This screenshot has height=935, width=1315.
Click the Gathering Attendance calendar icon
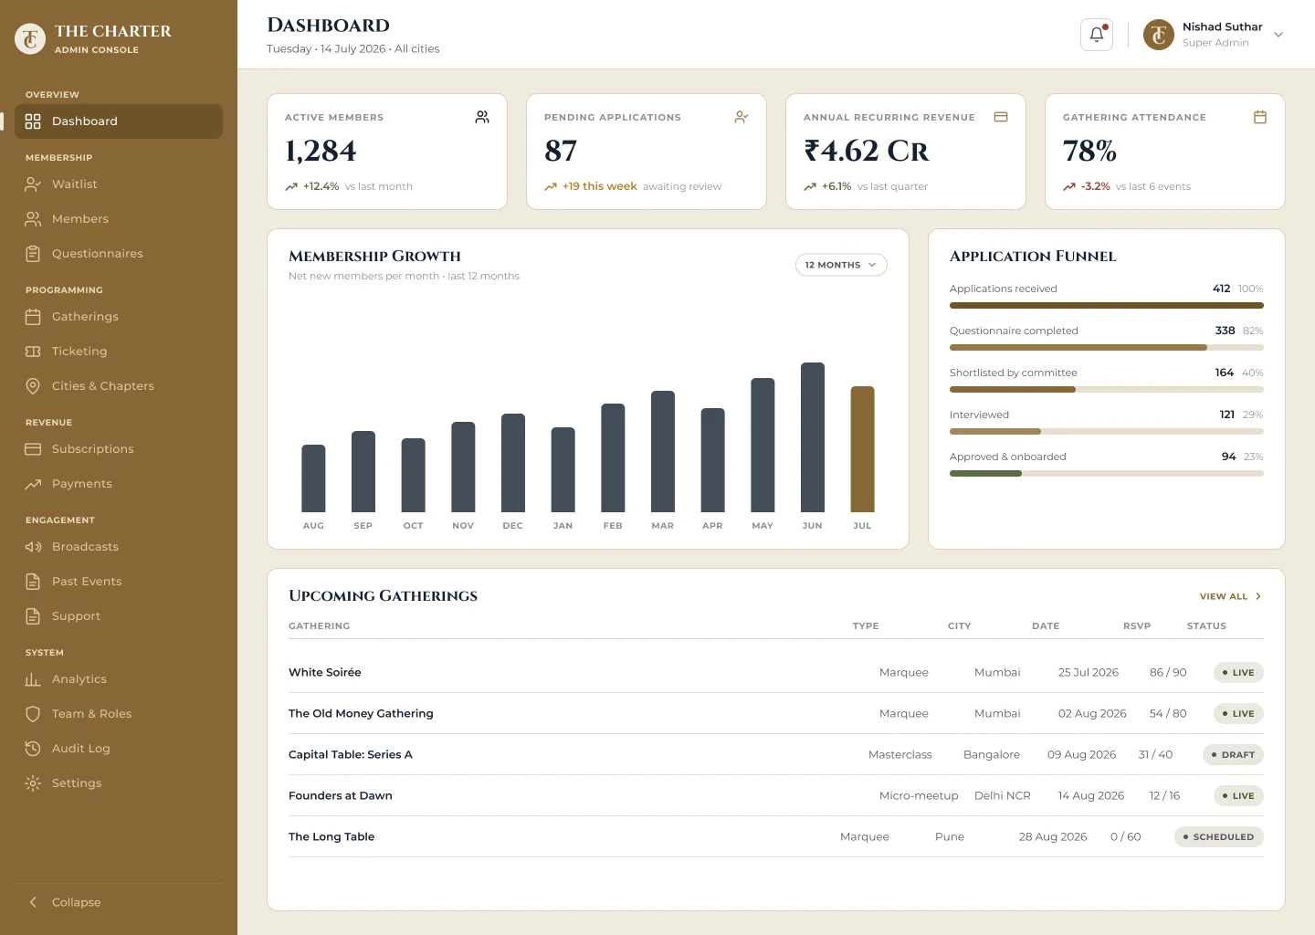(1260, 117)
